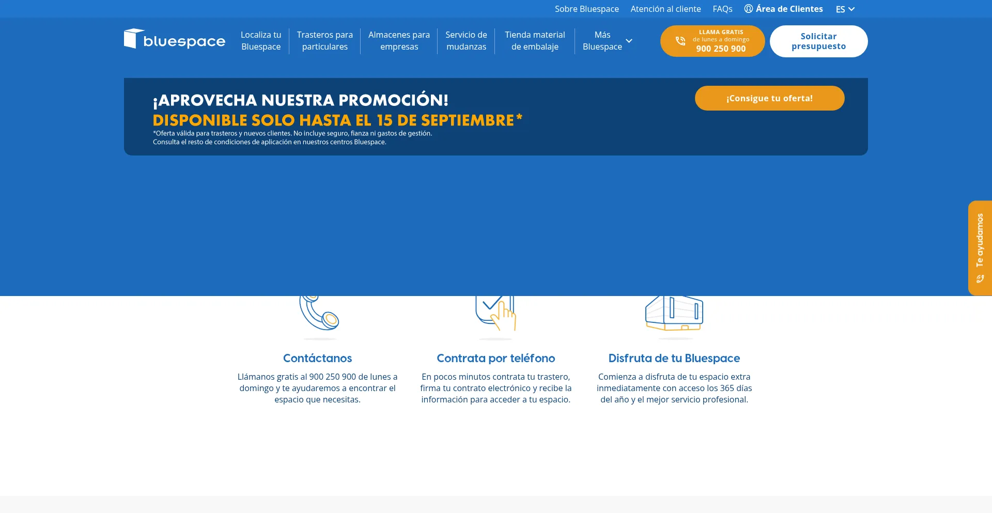
Task: Go to Trasteros para particulares
Action: pyautogui.click(x=324, y=41)
